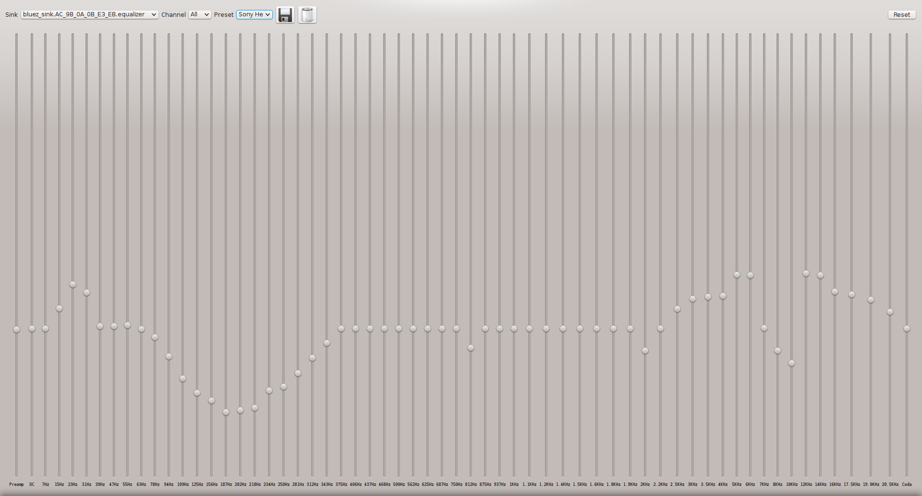Click the 156Hz slider handle
Screen dimensions: 922x496
click(211, 400)
